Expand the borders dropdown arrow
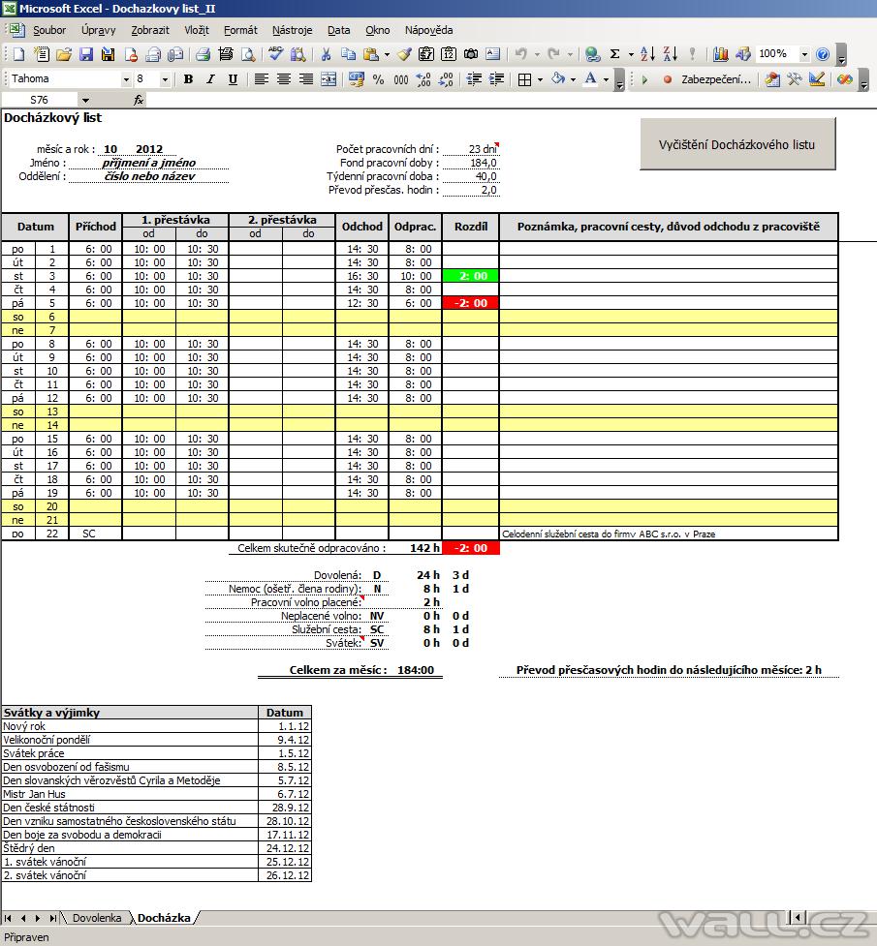 [540, 79]
